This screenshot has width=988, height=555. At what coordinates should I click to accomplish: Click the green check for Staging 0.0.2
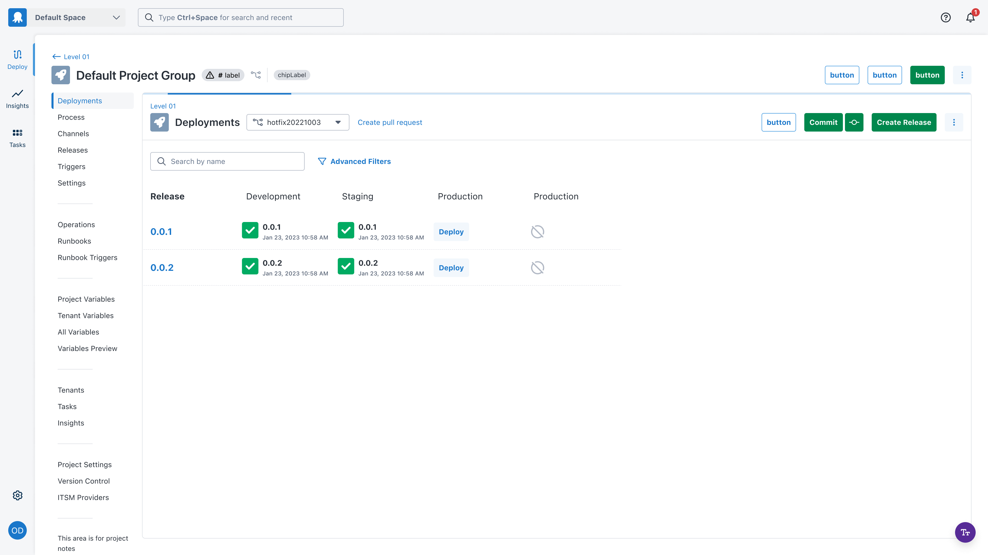click(346, 266)
